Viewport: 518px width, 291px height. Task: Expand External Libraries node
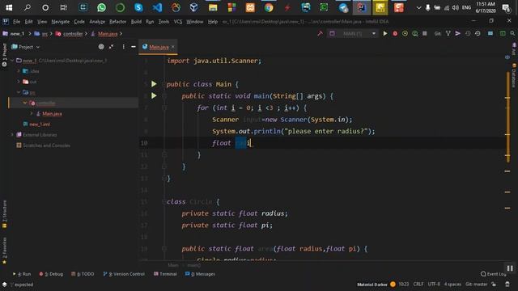point(12,135)
